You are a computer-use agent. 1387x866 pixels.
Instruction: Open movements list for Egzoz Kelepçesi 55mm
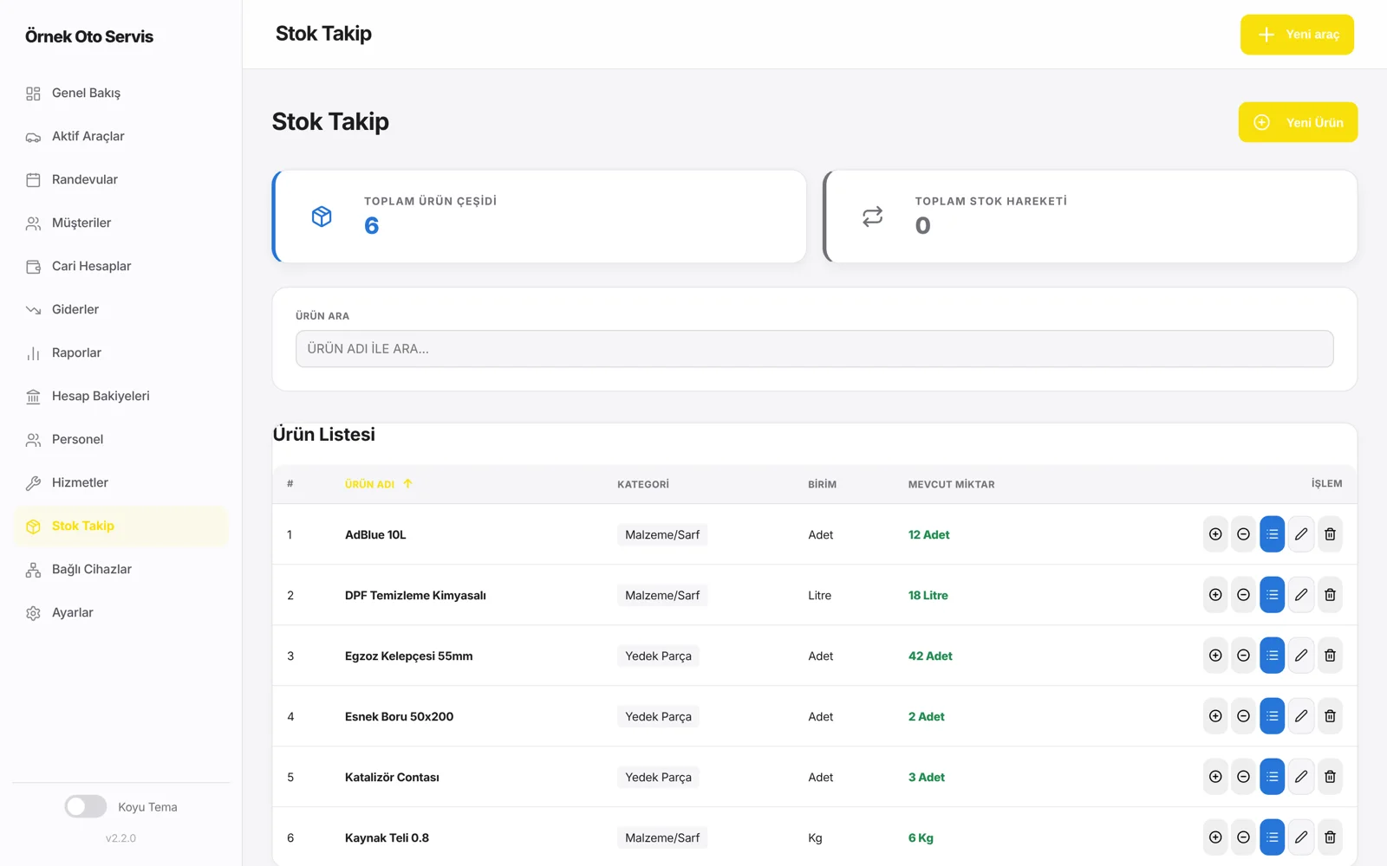tap(1272, 656)
